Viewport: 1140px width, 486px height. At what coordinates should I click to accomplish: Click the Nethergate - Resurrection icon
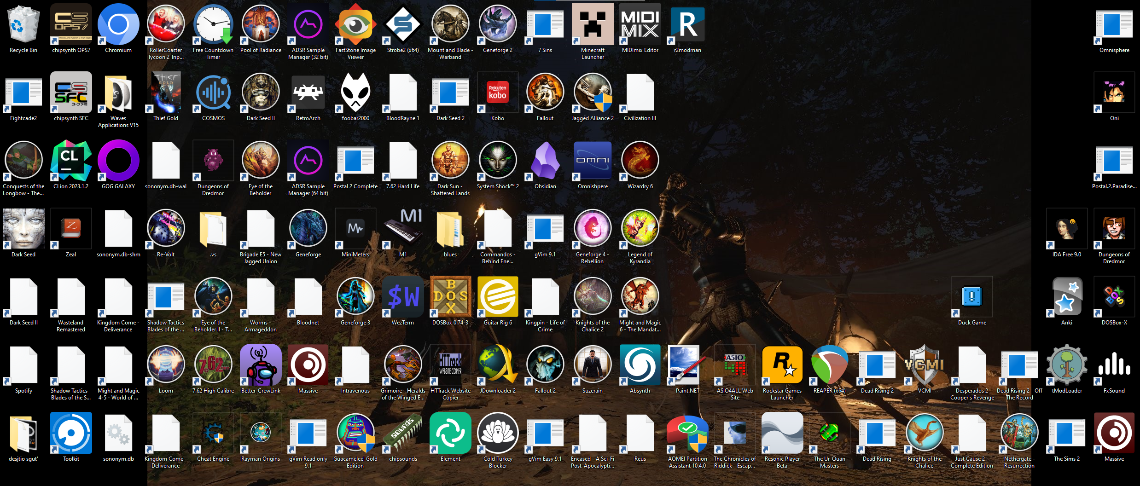[x=1019, y=433]
